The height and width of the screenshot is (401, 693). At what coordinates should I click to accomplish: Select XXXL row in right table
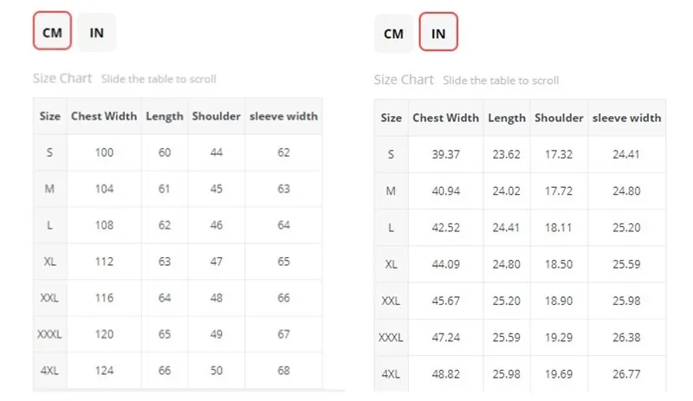[x=520, y=337]
